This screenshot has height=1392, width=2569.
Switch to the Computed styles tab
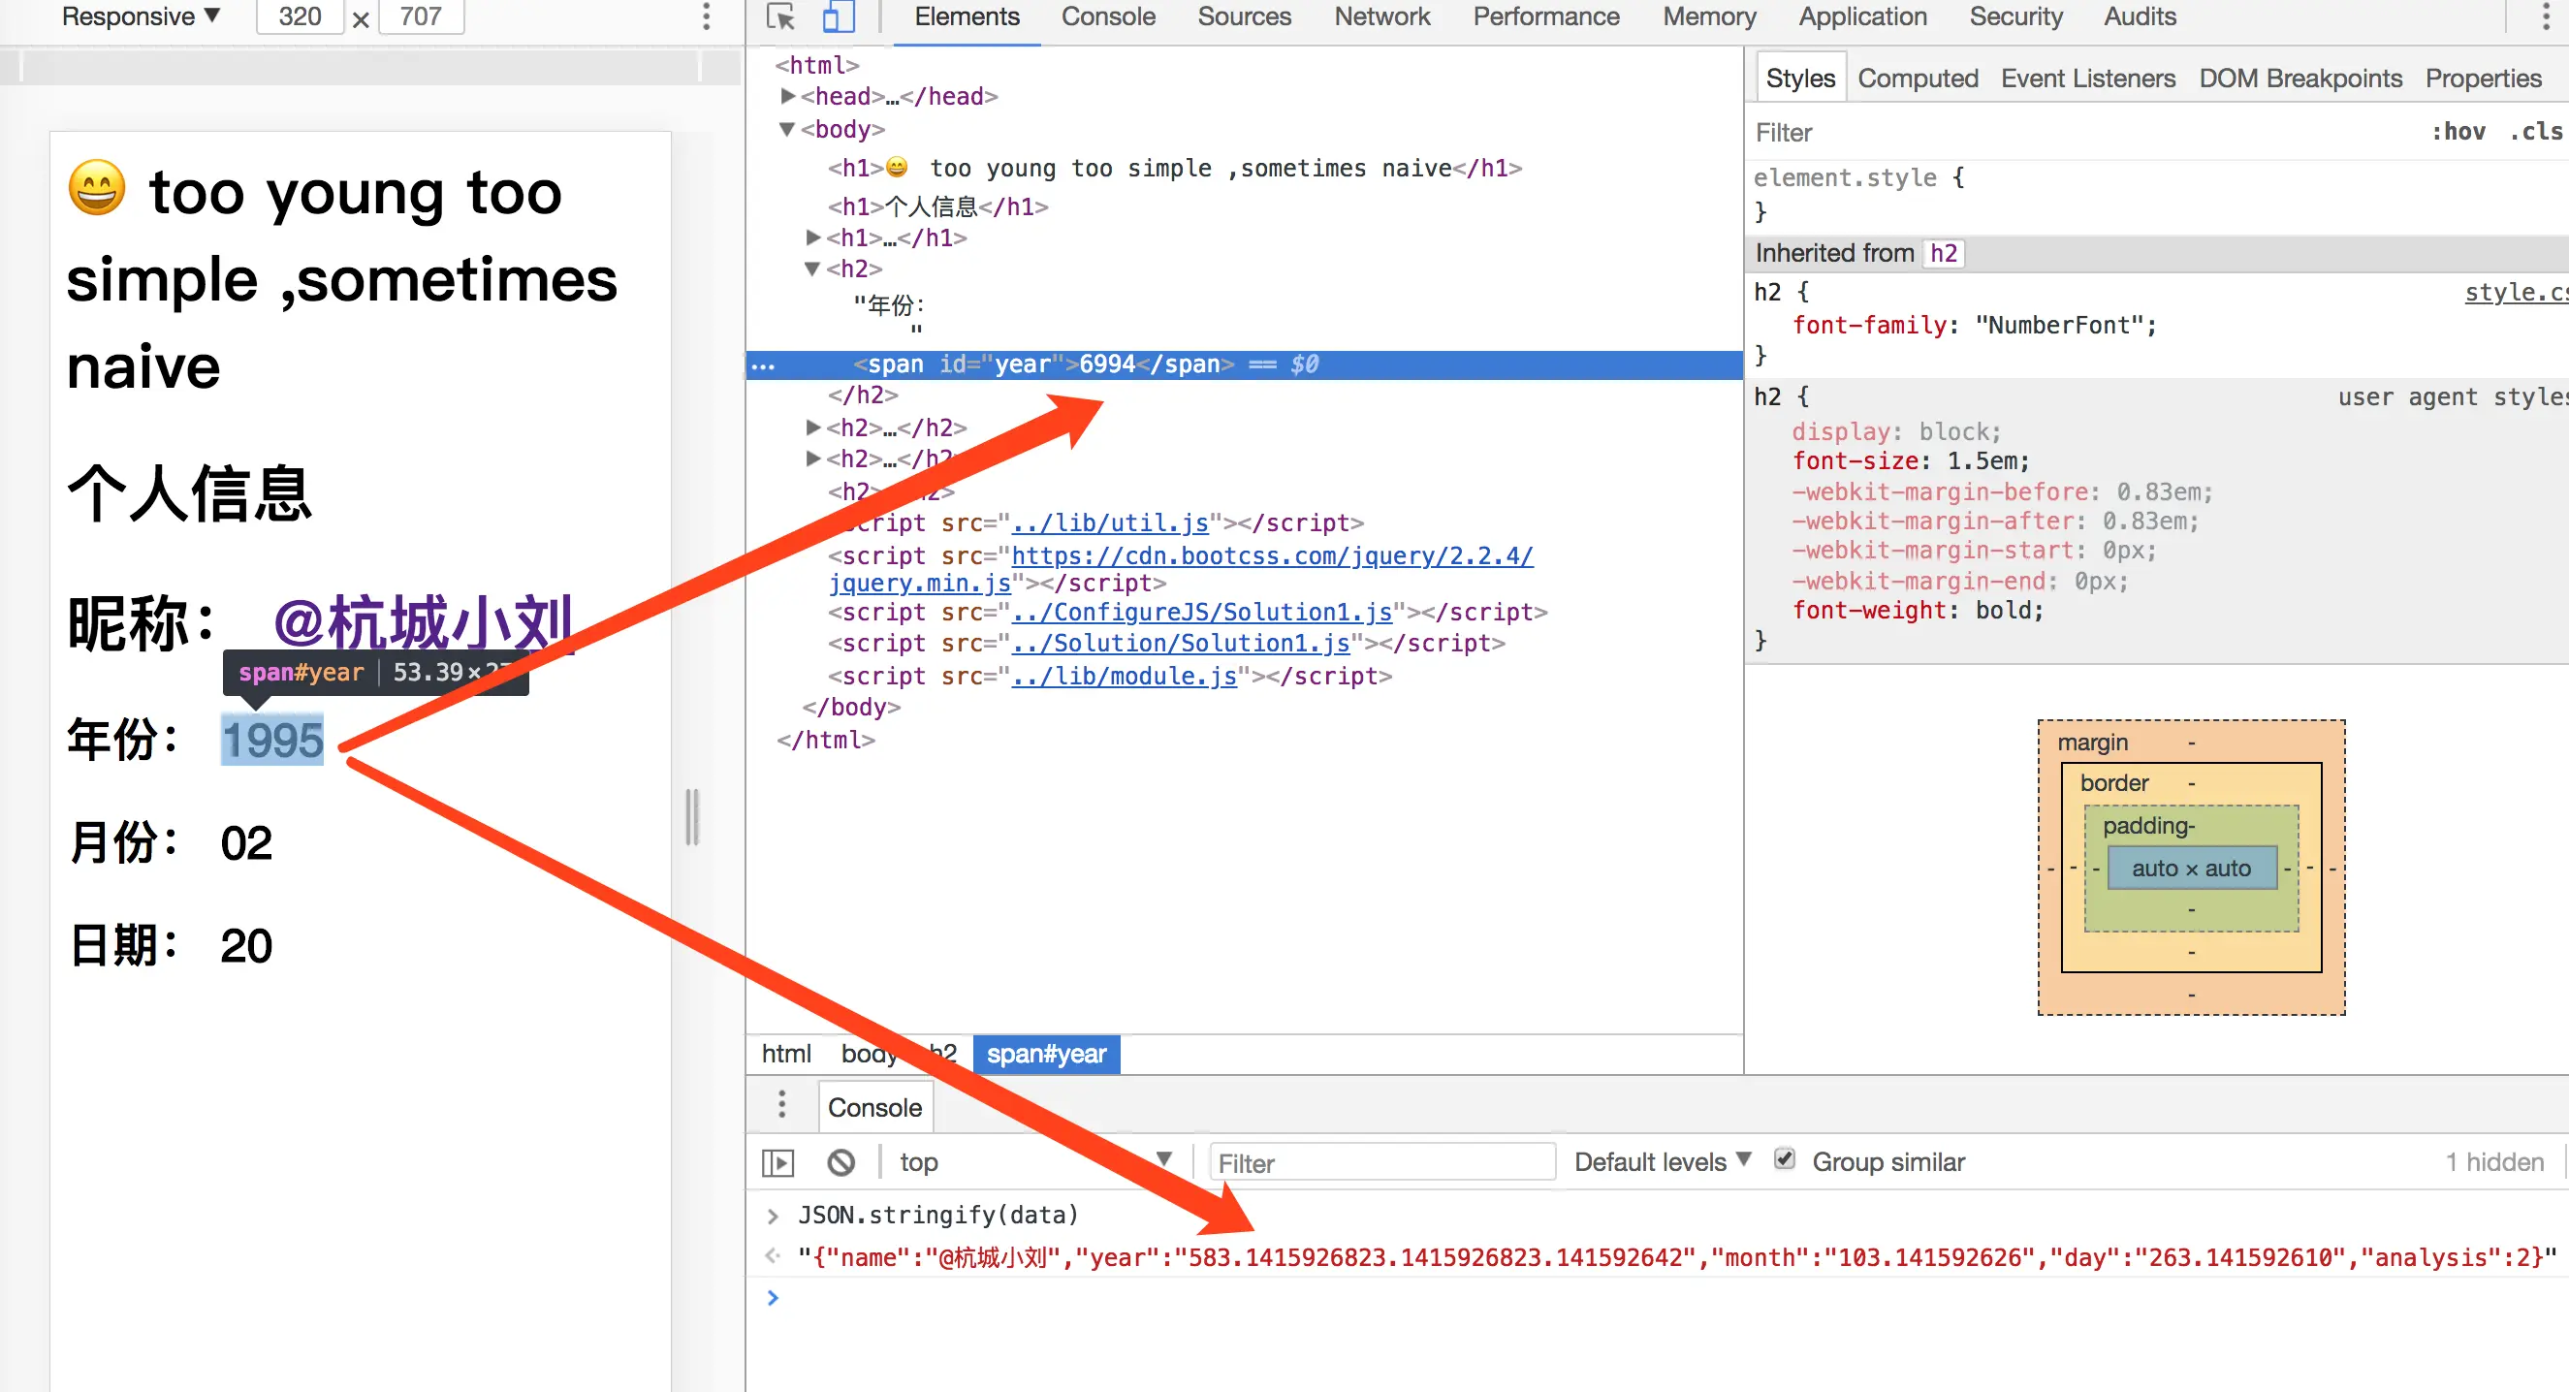1917,78
